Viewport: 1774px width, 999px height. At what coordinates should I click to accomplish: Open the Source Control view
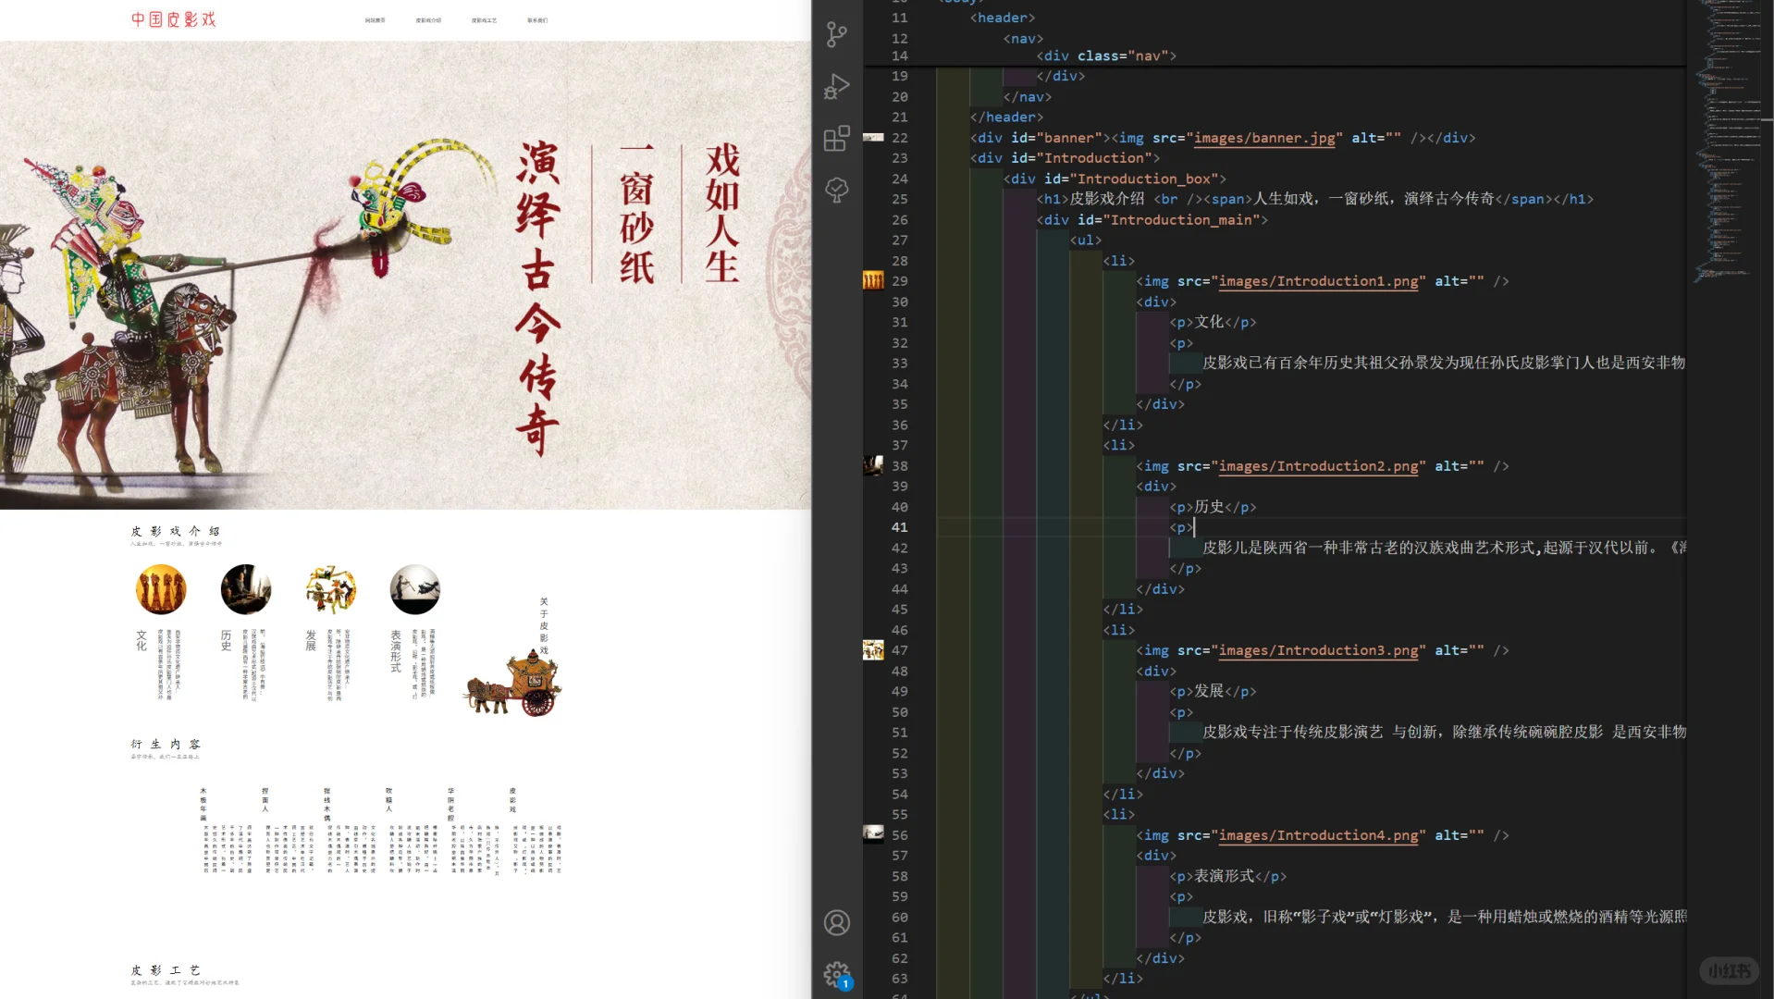(835, 35)
